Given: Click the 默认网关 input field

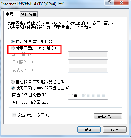Looking at the screenshot, I should pos(88,70).
